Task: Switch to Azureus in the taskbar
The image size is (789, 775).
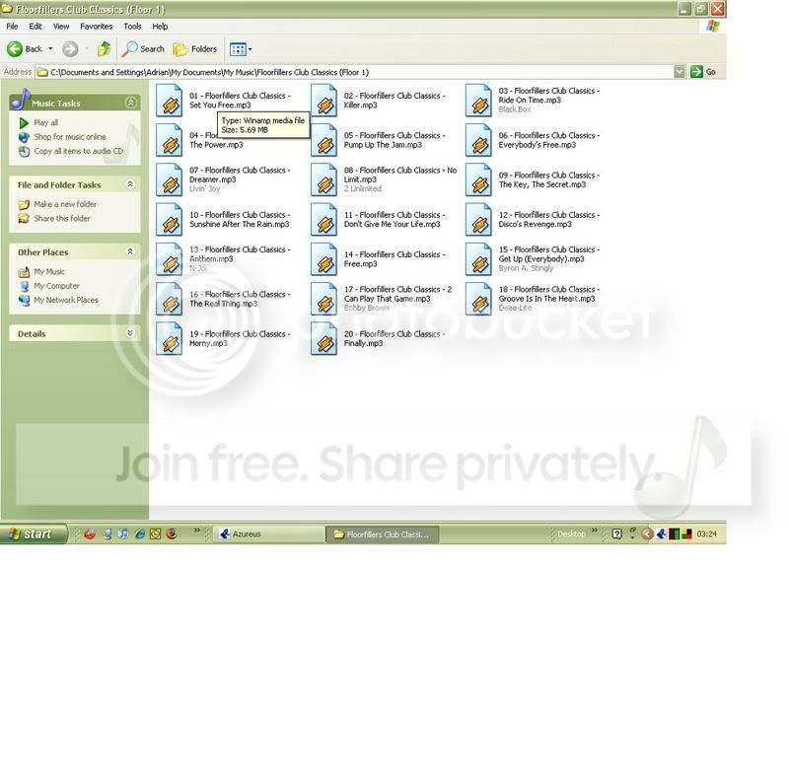Action: click(x=268, y=534)
